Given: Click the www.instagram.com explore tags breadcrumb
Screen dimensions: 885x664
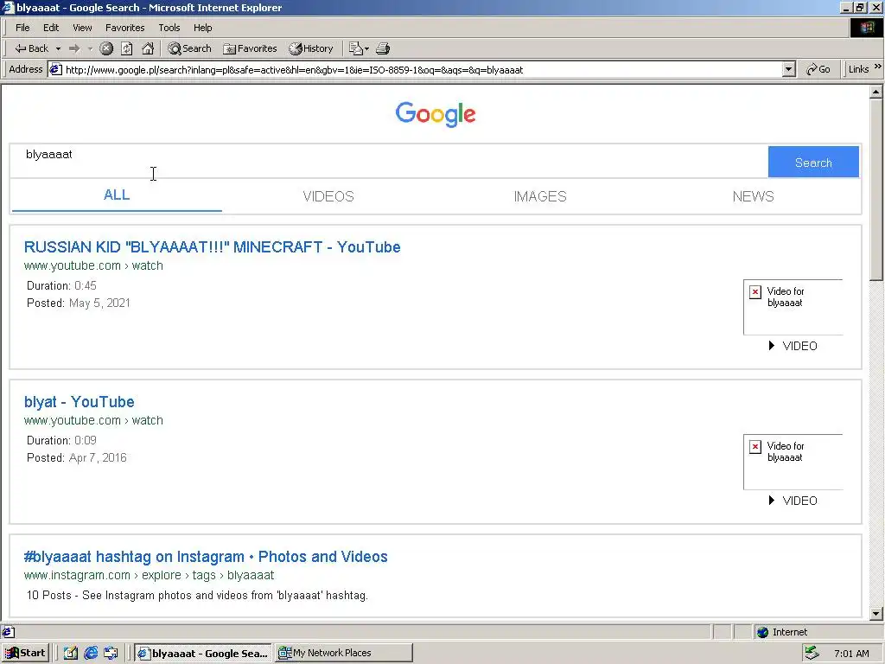Looking at the screenshot, I should (149, 575).
